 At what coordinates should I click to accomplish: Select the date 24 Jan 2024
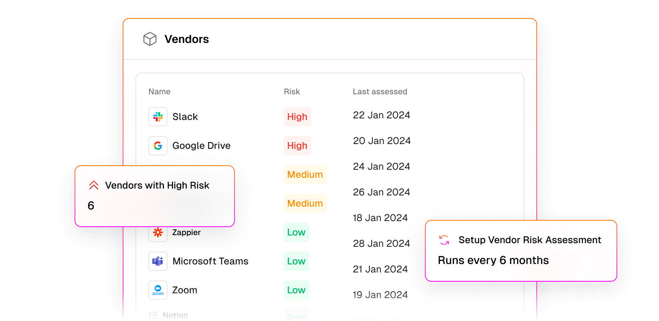(x=382, y=167)
